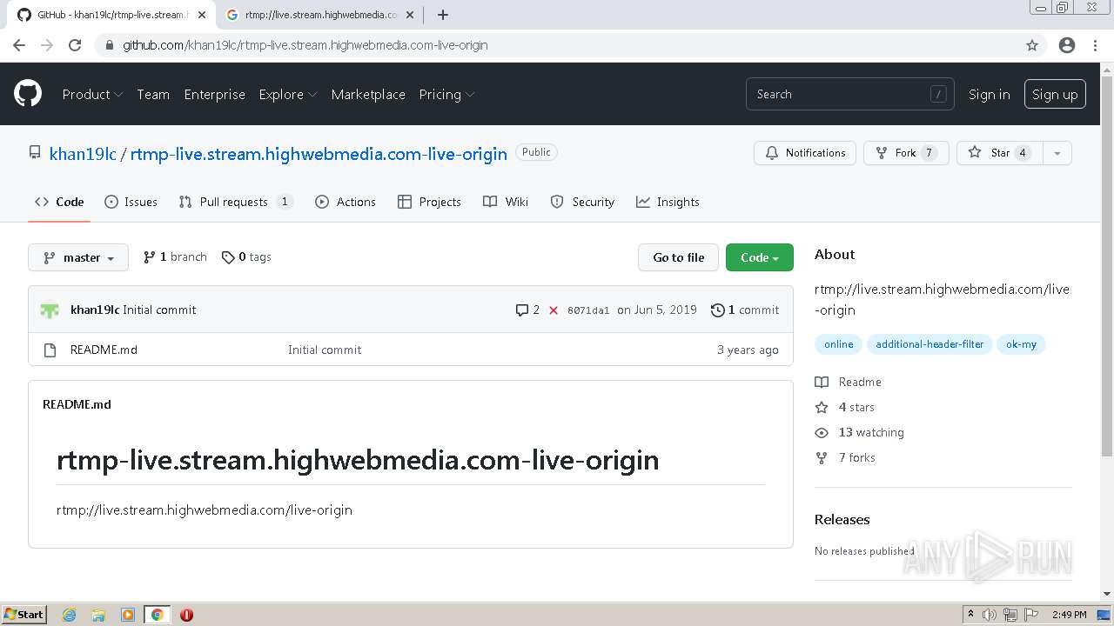Image resolution: width=1114 pixels, height=626 pixels.
Task: Click the additional-header-filter topic tag
Action: pos(929,344)
